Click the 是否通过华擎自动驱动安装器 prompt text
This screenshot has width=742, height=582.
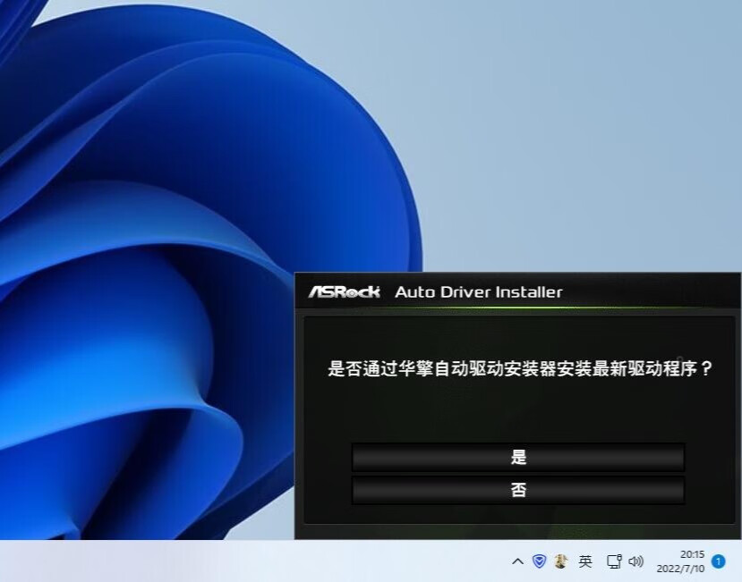tap(521, 368)
